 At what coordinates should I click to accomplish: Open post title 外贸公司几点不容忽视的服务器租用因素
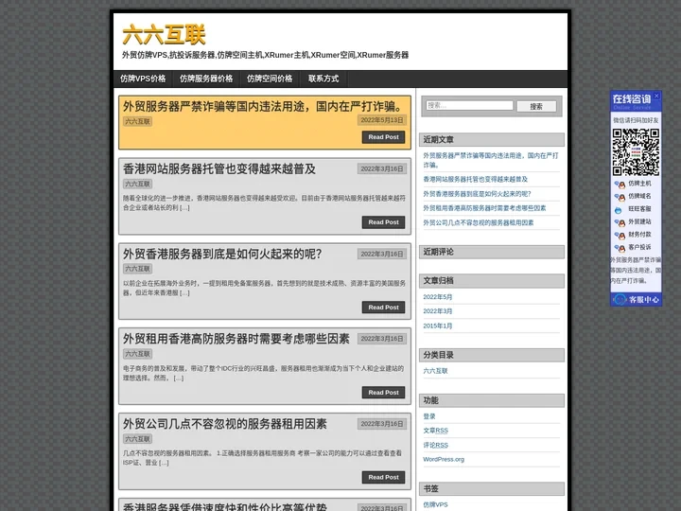click(x=225, y=424)
